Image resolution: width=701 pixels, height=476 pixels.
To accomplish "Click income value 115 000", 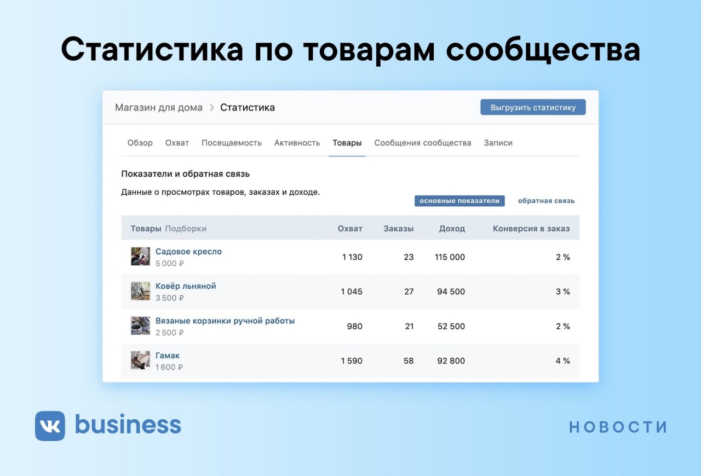I will [450, 257].
